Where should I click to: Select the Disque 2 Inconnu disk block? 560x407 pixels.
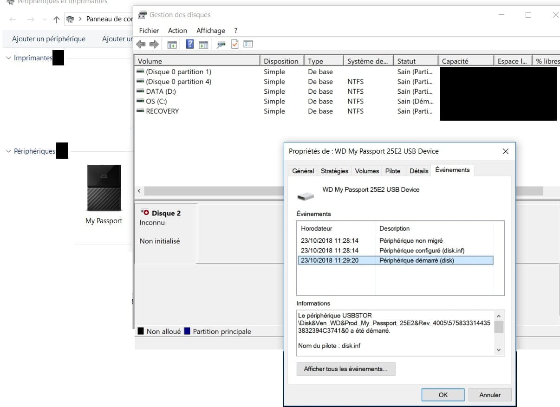point(166,233)
